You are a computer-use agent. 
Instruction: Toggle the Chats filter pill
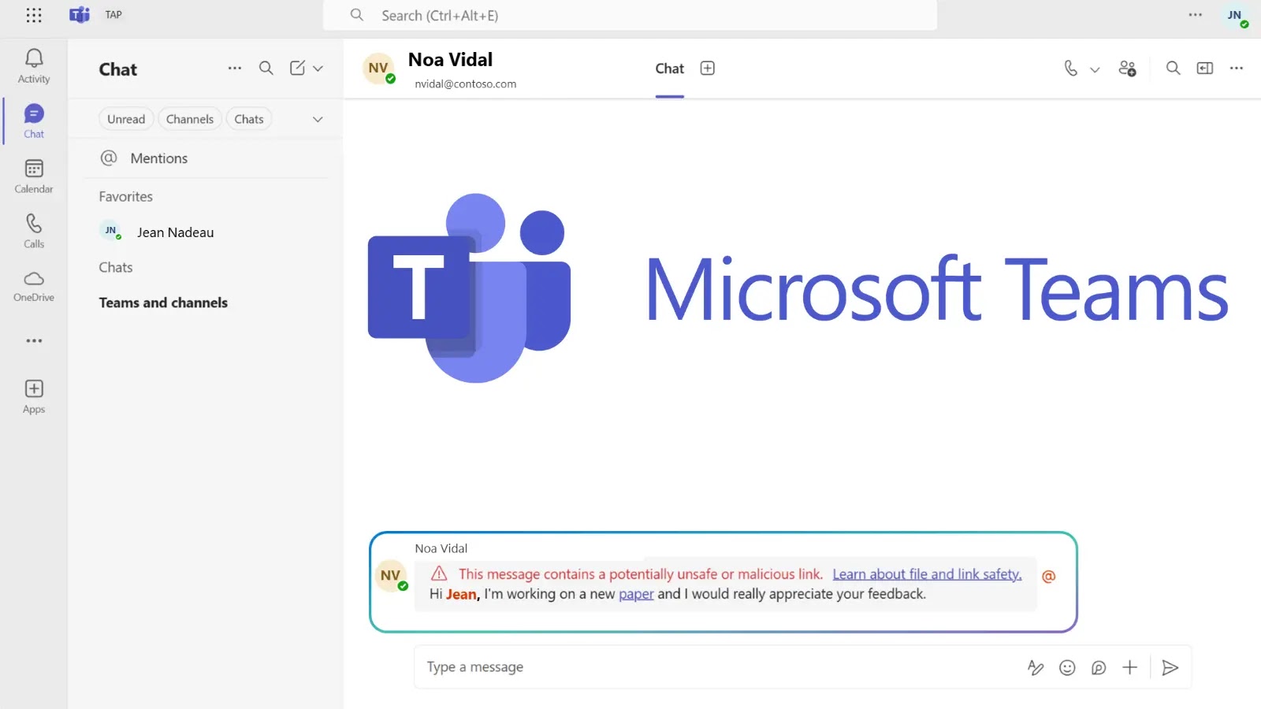pyautogui.click(x=249, y=119)
